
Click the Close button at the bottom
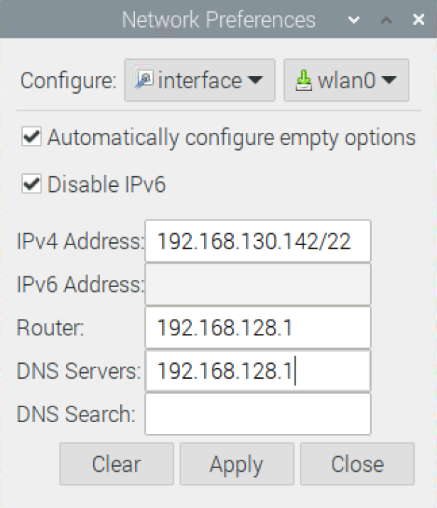pyautogui.click(x=357, y=464)
